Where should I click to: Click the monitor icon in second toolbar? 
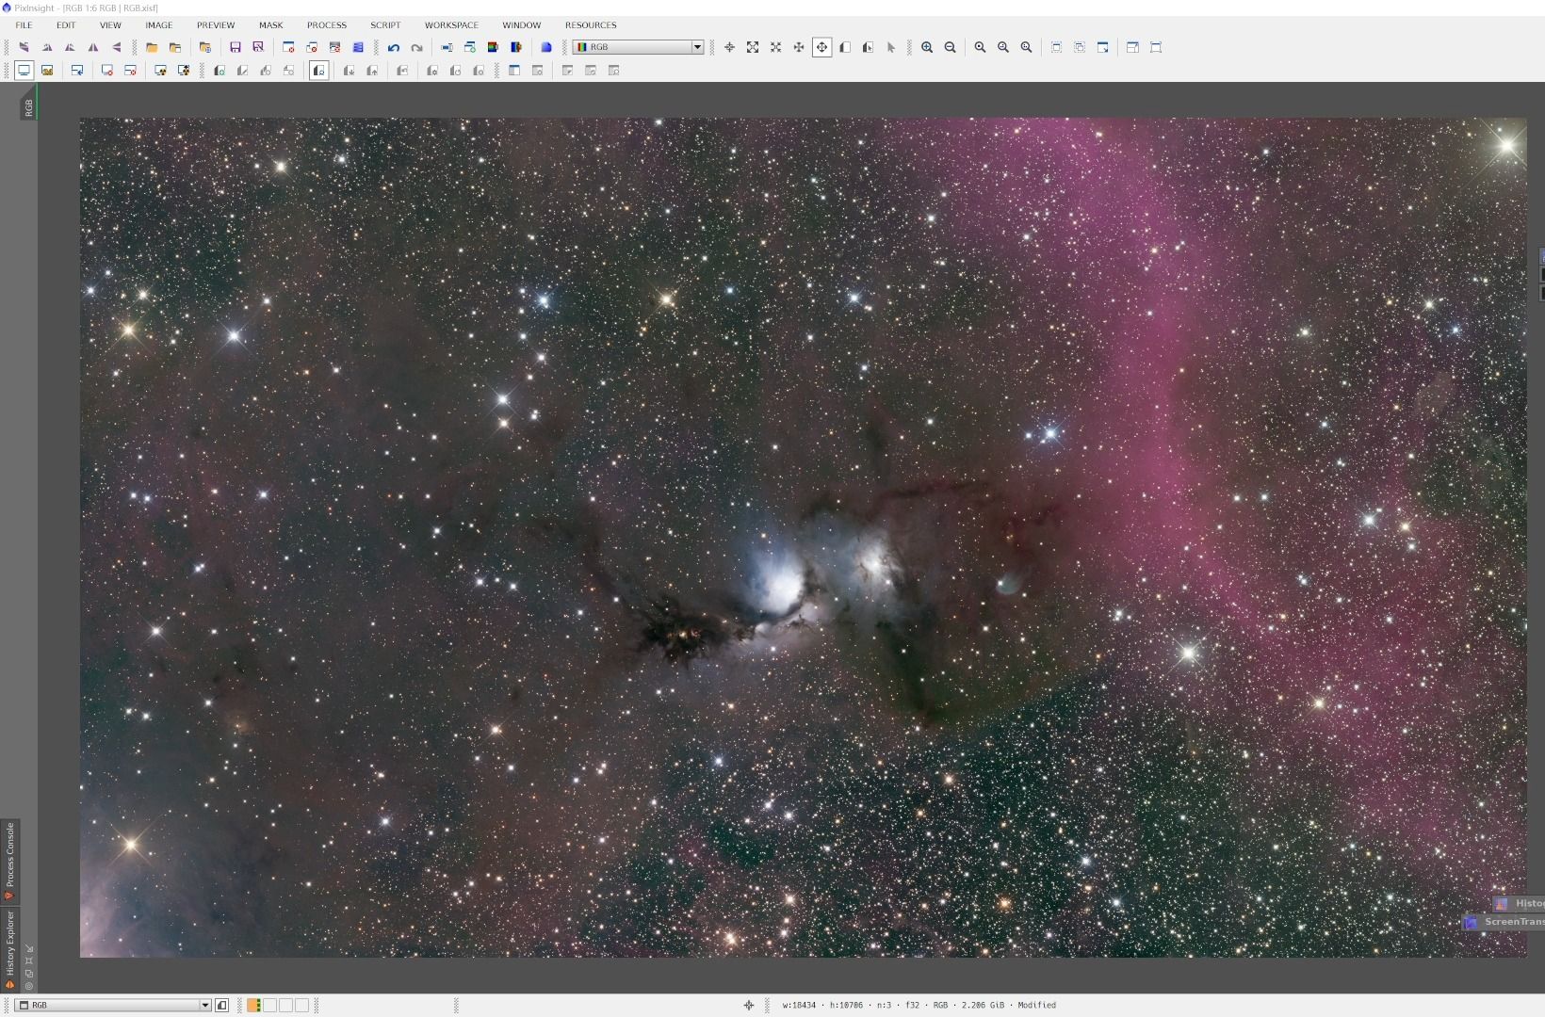pyautogui.click(x=24, y=71)
